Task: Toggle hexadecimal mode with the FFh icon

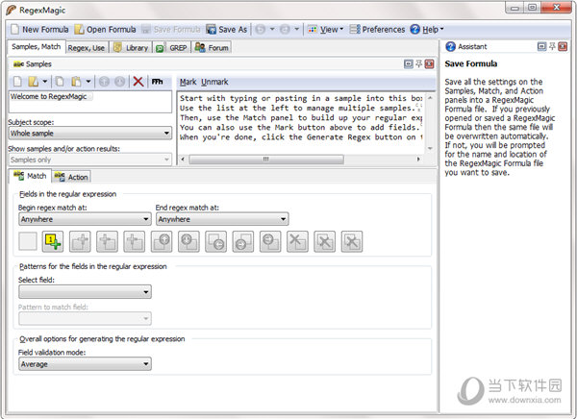Action: pos(157,82)
